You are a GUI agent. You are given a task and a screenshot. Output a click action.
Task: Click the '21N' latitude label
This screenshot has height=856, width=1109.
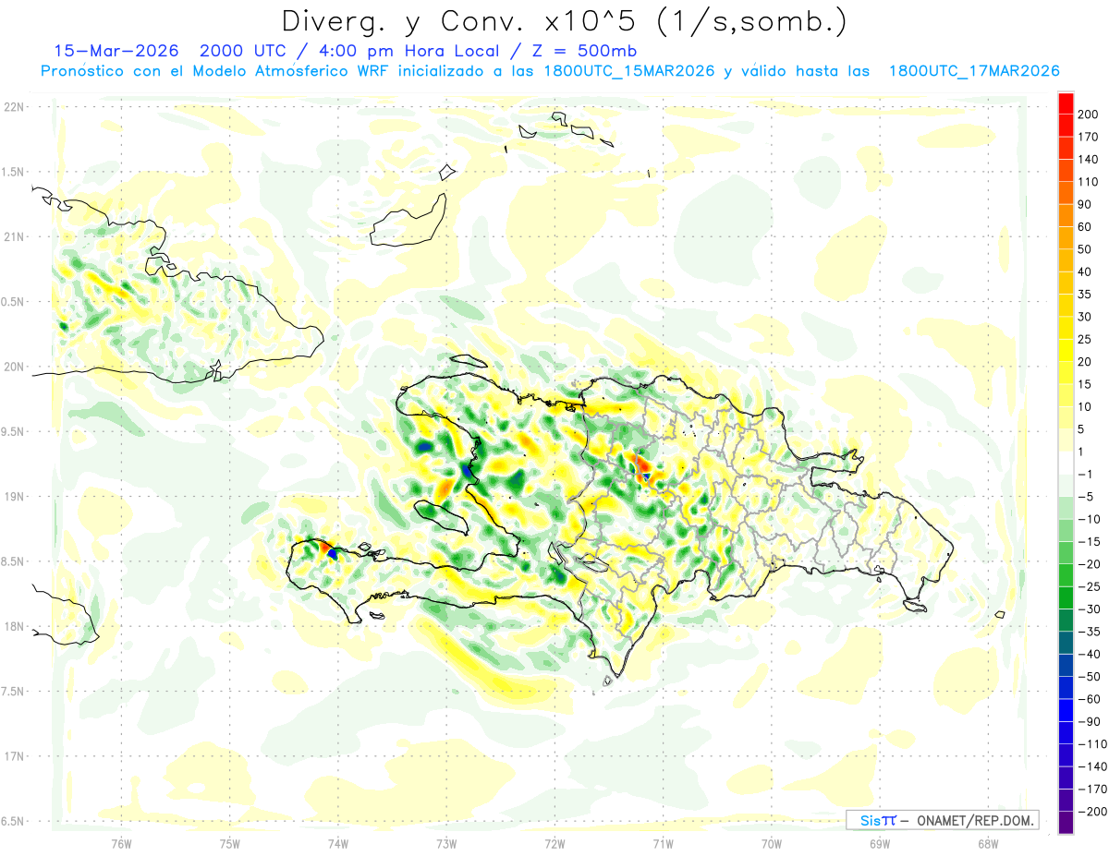click(x=14, y=236)
